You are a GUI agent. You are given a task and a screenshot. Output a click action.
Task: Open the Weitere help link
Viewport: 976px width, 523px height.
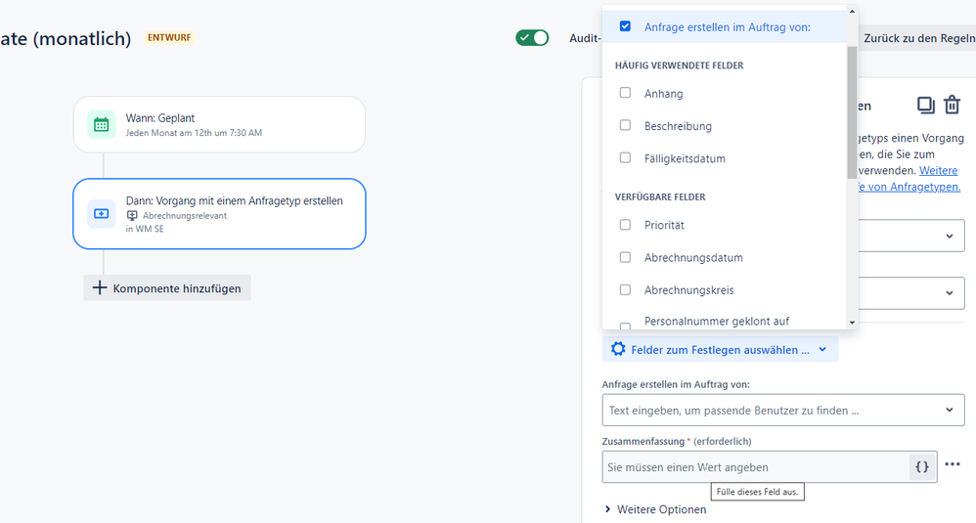point(938,170)
